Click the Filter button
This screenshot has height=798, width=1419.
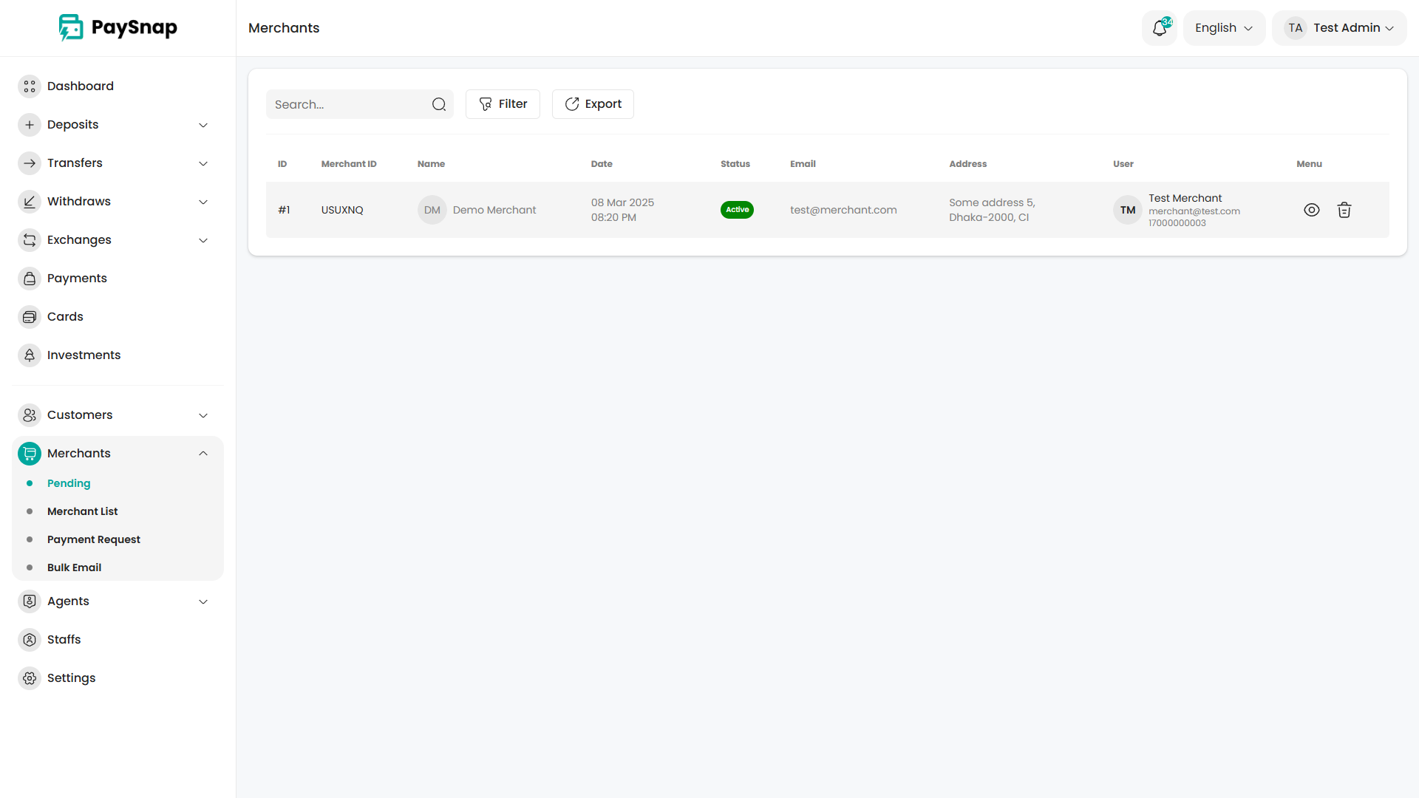click(503, 104)
